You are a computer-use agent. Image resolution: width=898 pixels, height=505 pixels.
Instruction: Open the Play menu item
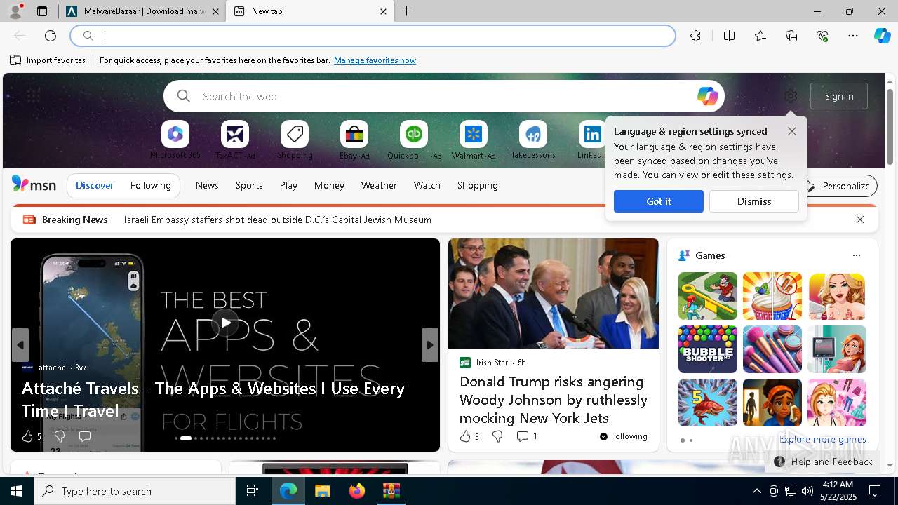[x=288, y=185]
